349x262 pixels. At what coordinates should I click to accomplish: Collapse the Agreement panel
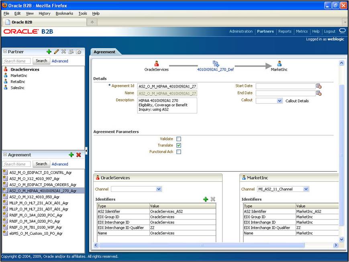5,154
